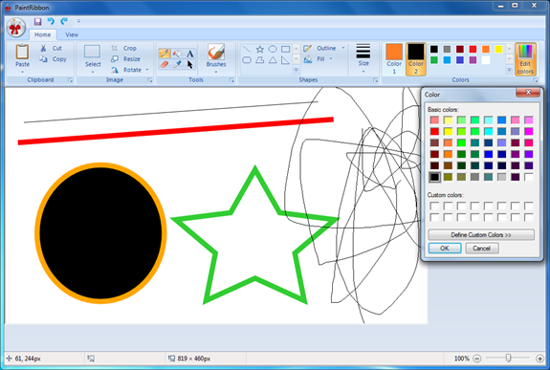Click the Select rectangle tool icon
550x370 pixels.
tap(92, 52)
